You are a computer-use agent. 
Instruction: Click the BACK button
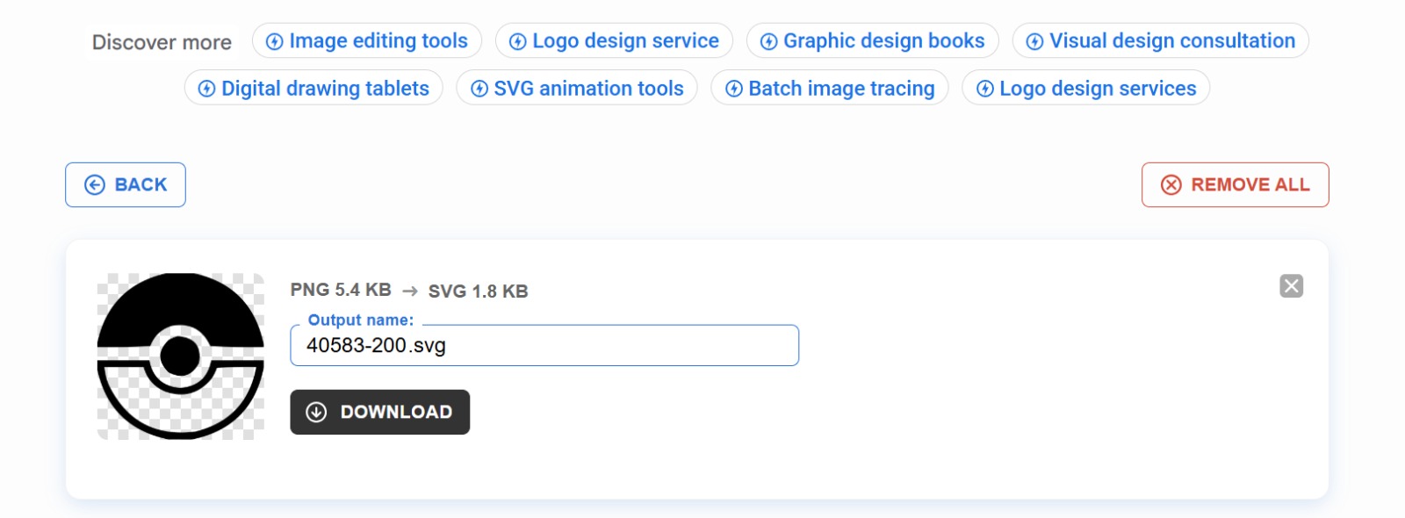pos(125,184)
